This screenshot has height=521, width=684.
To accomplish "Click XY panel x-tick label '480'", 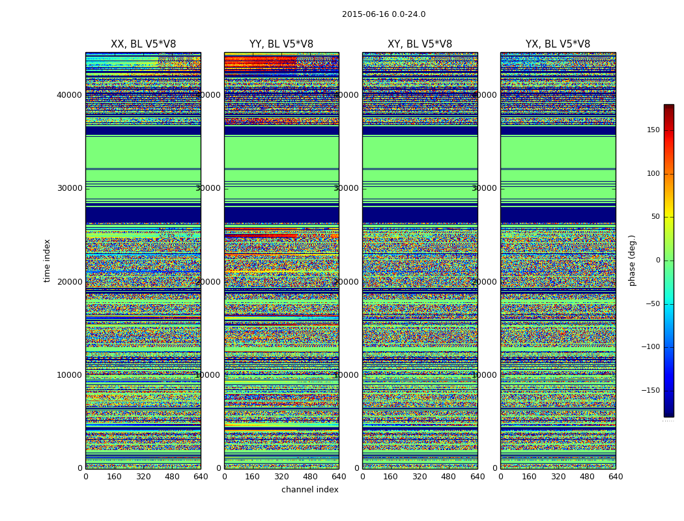I will tap(448, 477).
